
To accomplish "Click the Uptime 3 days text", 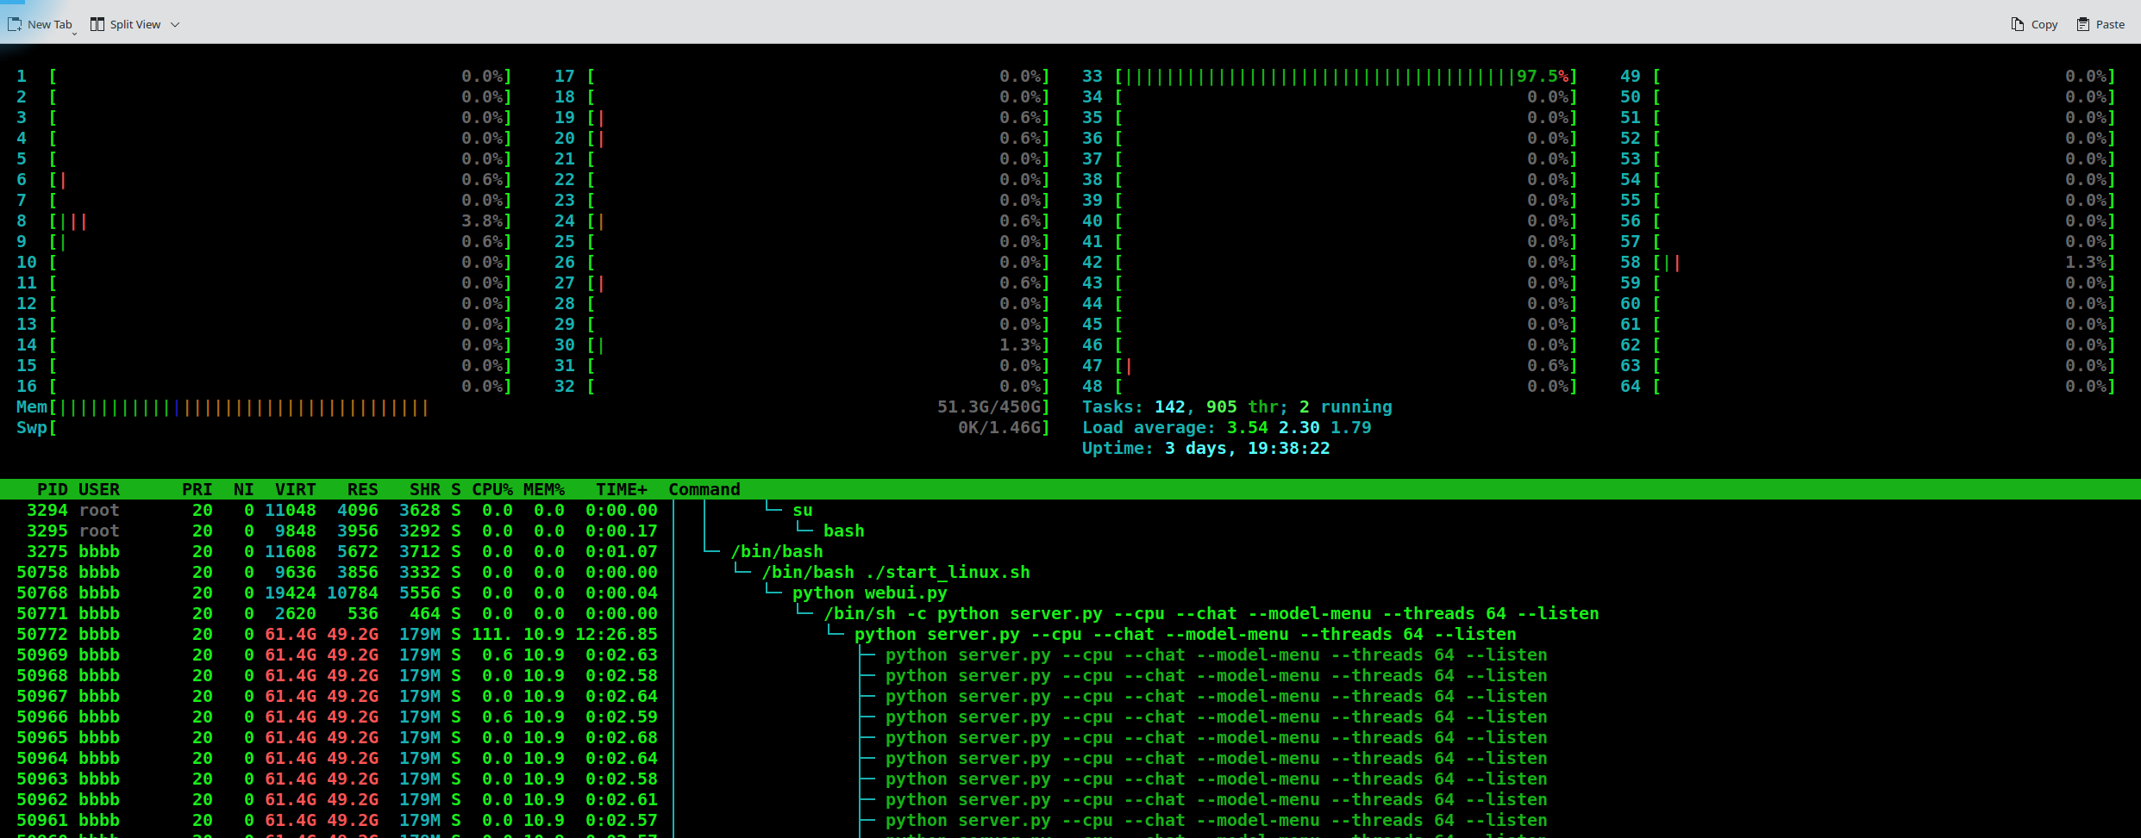I will click(1205, 448).
